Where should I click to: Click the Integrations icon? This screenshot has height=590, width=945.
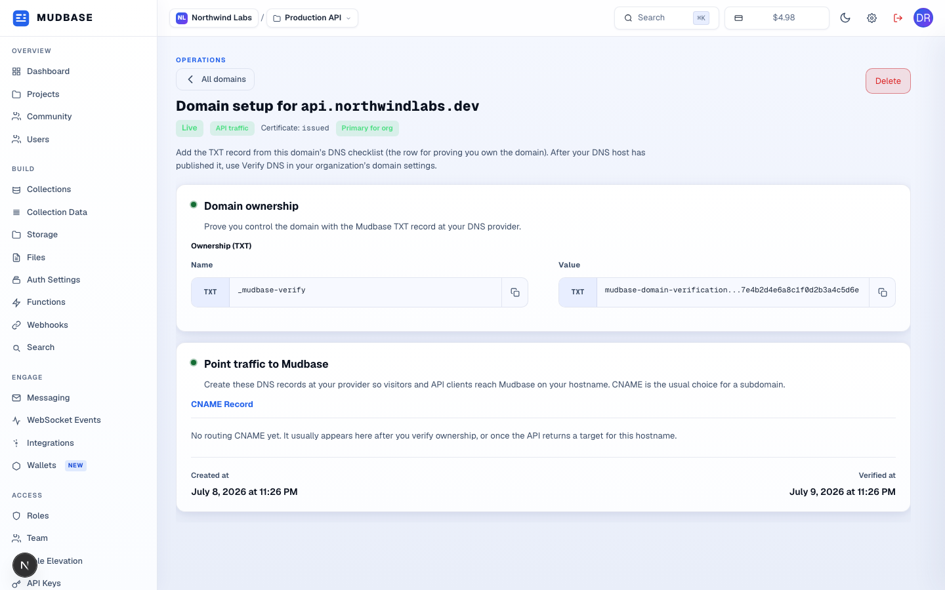coord(16,443)
